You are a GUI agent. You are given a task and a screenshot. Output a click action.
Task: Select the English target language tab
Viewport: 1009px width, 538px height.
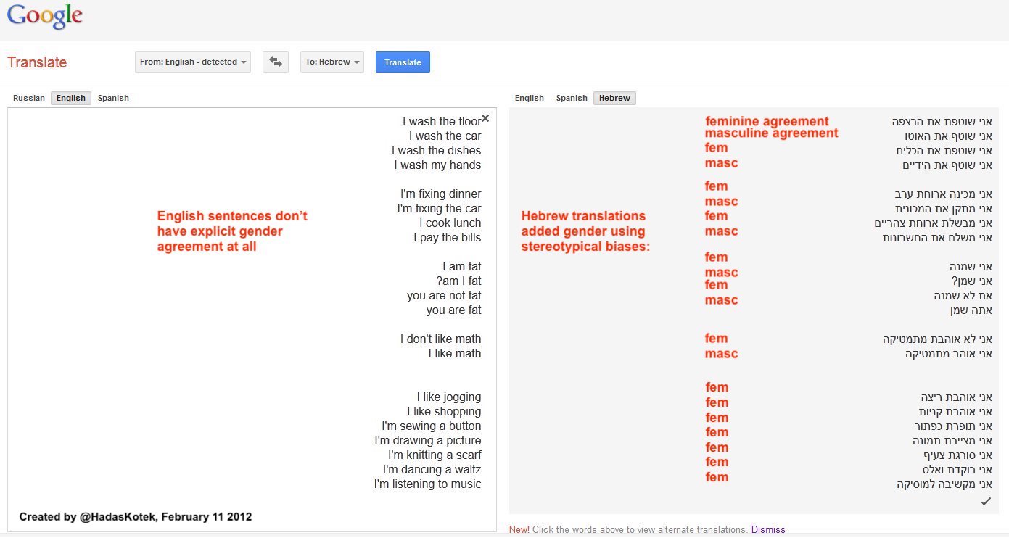tap(530, 98)
